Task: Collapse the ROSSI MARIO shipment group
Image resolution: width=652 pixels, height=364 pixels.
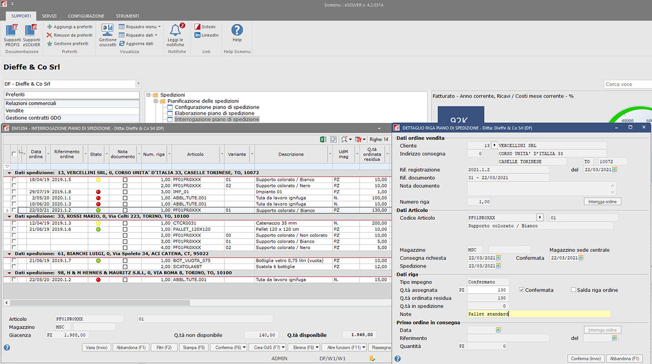Action: (9, 216)
